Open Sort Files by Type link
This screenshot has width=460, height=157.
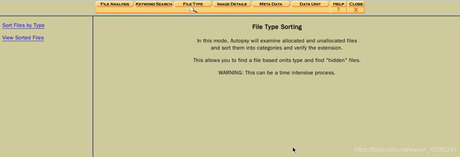click(23, 26)
